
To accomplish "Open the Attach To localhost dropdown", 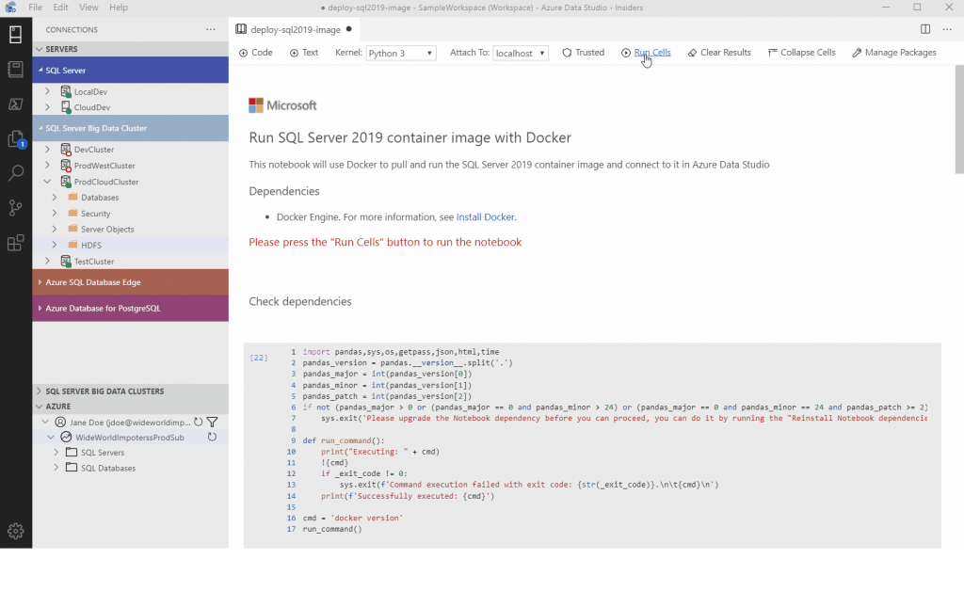I will [521, 54].
